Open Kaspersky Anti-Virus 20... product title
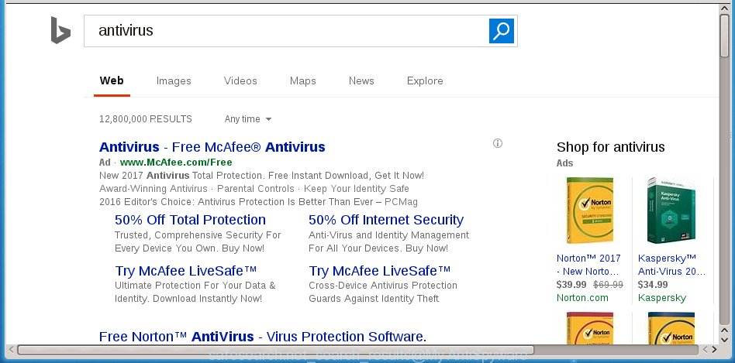The image size is (735, 363). click(671, 265)
